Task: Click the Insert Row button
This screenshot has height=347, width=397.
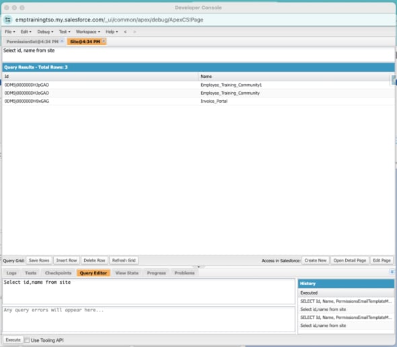Action: point(67,260)
